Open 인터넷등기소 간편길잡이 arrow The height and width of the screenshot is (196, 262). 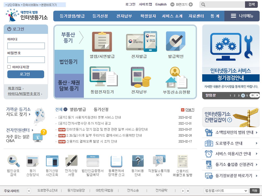230,120
